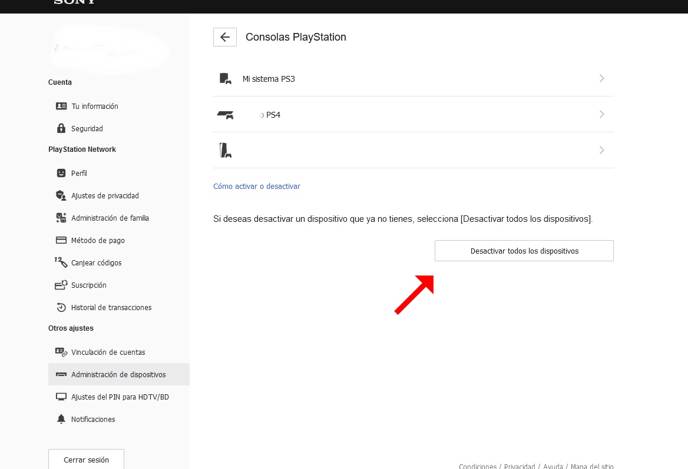Click the Perfil smiley face icon
Viewport: 688px width, 469px height.
(x=61, y=173)
